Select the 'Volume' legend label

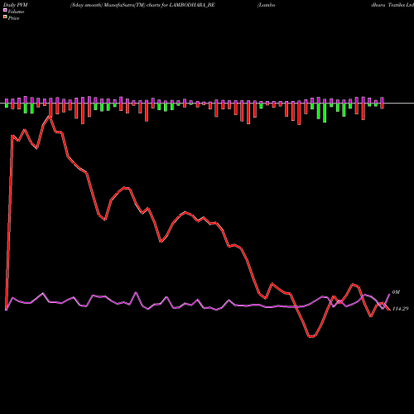[x=16, y=12]
